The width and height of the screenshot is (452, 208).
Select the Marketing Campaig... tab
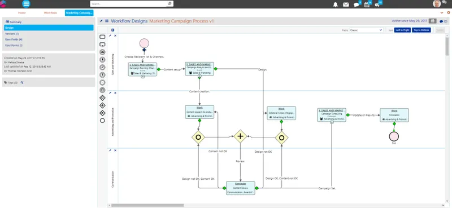point(79,12)
